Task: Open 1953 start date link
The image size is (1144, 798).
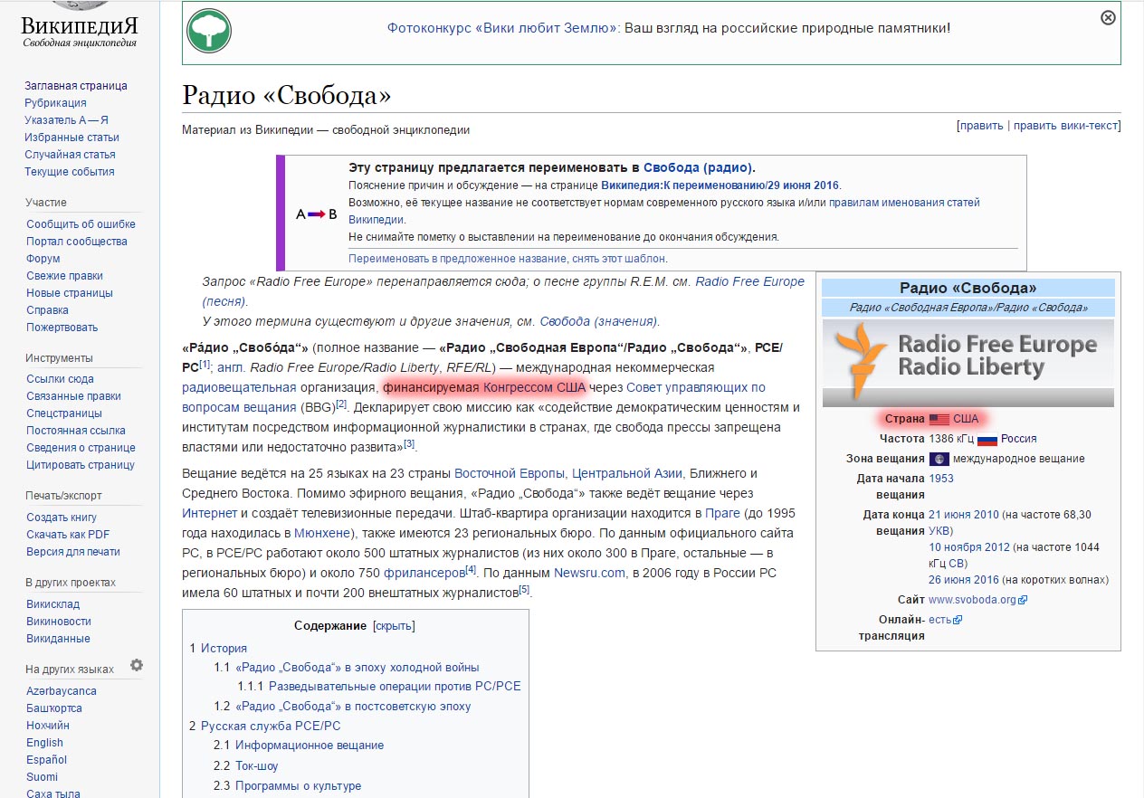Action: click(x=941, y=479)
